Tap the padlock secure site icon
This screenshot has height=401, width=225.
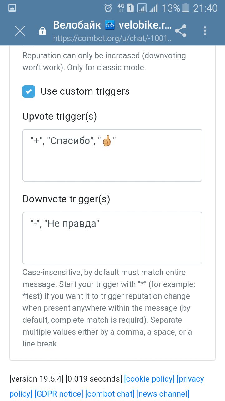tap(42, 31)
